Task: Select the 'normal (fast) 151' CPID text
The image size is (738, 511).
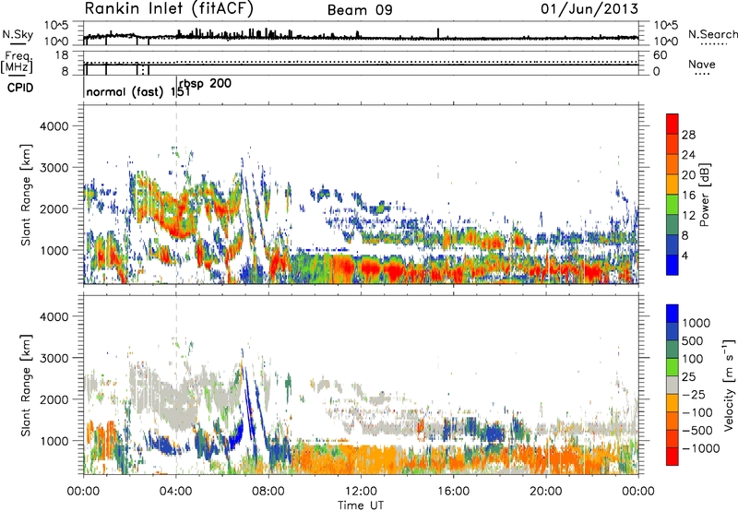Action: pyautogui.click(x=138, y=91)
